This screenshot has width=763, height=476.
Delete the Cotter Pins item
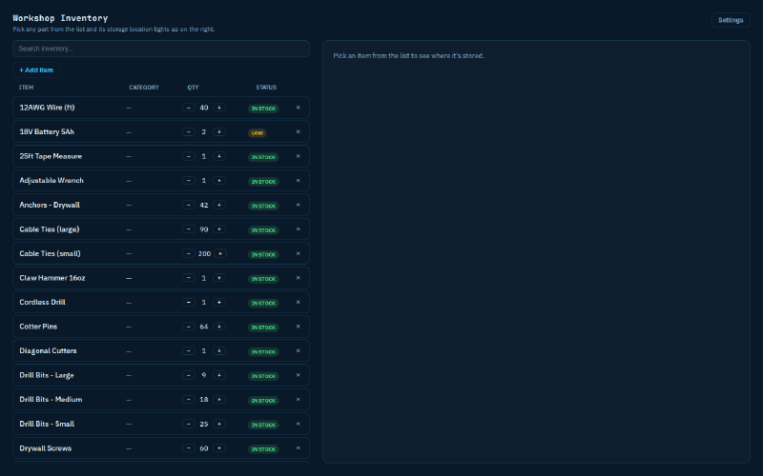[299, 327]
